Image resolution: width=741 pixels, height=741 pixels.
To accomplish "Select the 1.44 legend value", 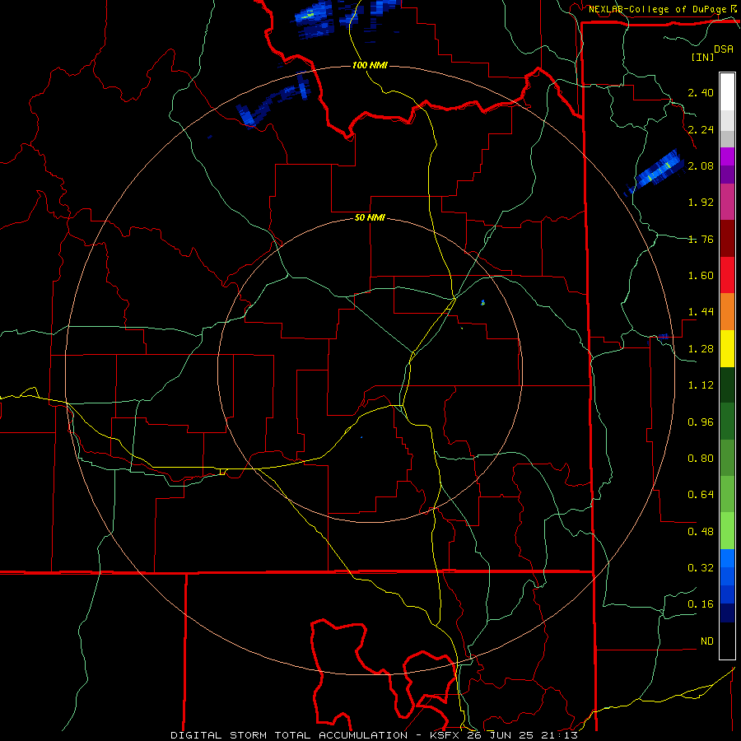I will pyautogui.click(x=701, y=312).
